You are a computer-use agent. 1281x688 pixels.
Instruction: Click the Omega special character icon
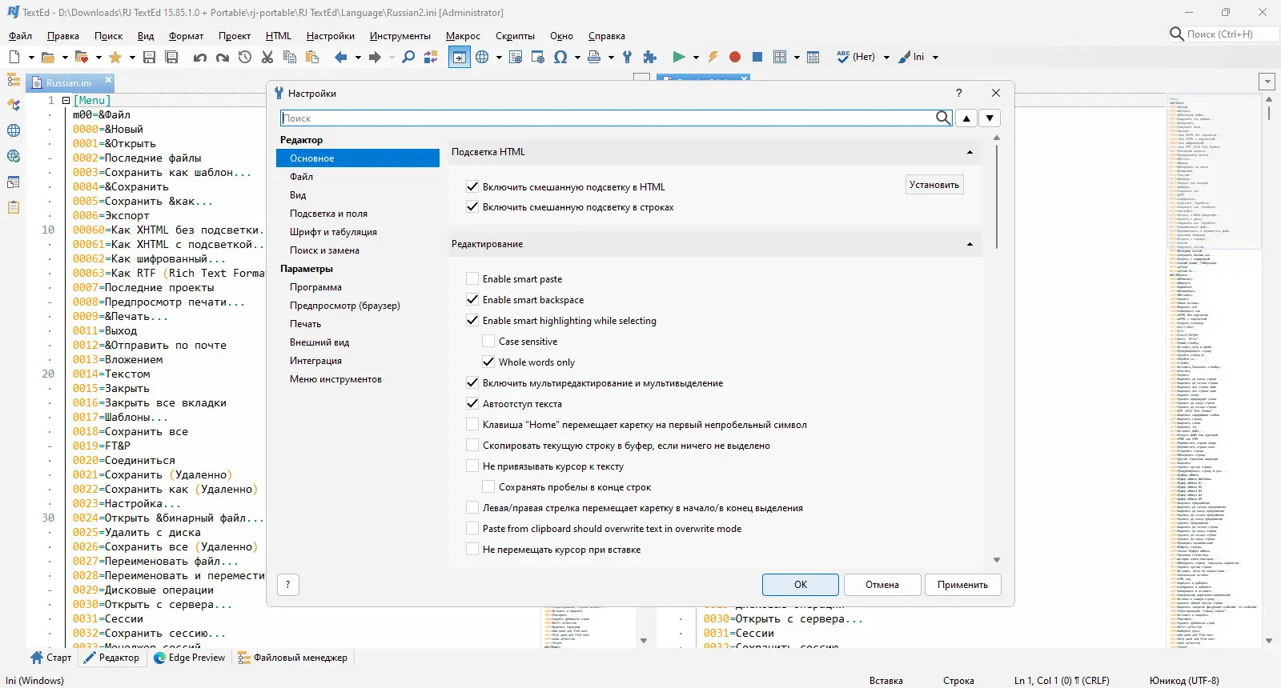point(560,57)
